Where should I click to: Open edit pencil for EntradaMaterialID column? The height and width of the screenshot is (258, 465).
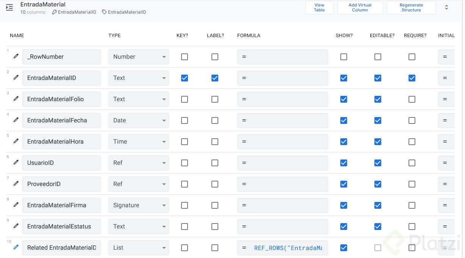(16, 77)
